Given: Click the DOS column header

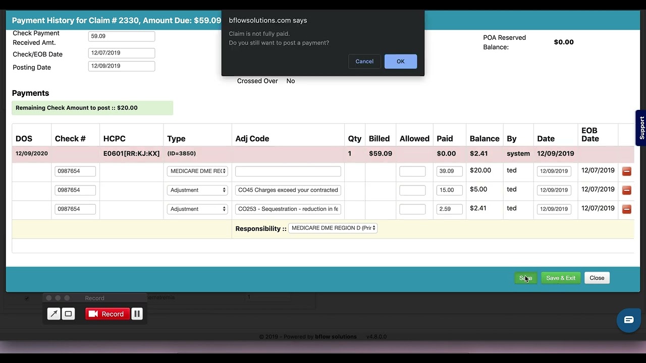Looking at the screenshot, I should point(24,139).
